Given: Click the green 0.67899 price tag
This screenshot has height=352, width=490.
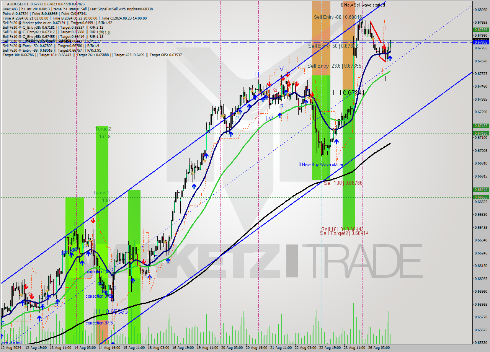Looking at the screenshot, I should 481,29.
